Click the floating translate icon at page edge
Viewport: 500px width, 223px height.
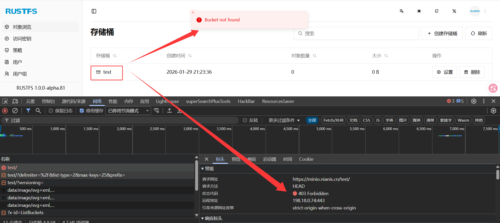[x=493, y=88]
